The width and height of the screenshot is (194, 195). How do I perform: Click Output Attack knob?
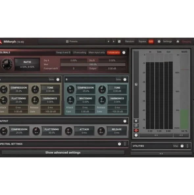coord(69,131)
